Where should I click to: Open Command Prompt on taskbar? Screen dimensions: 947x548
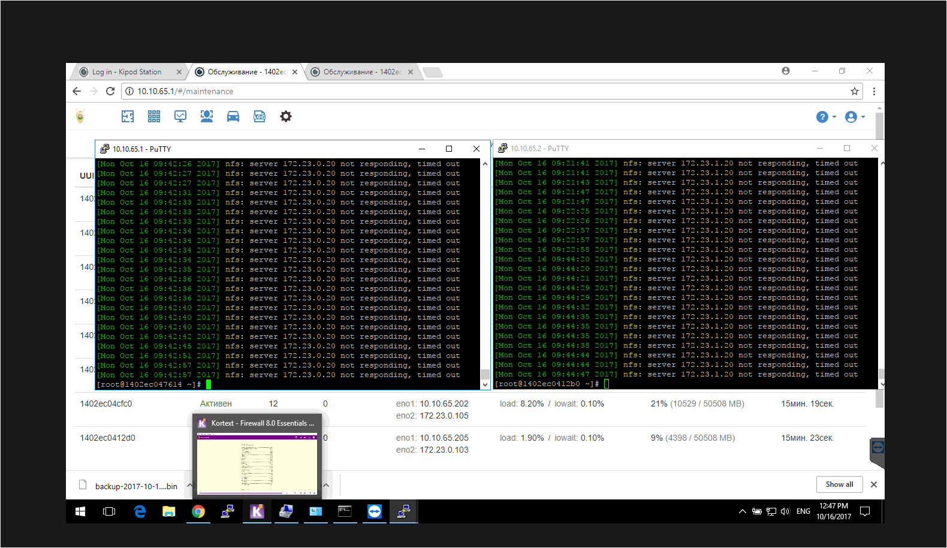(x=345, y=511)
